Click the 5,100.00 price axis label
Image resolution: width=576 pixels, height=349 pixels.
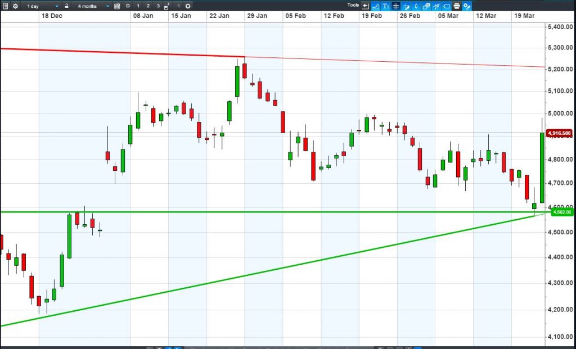coord(560,91)
